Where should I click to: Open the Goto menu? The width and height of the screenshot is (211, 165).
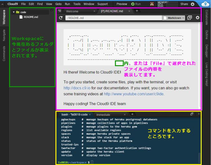58,4
